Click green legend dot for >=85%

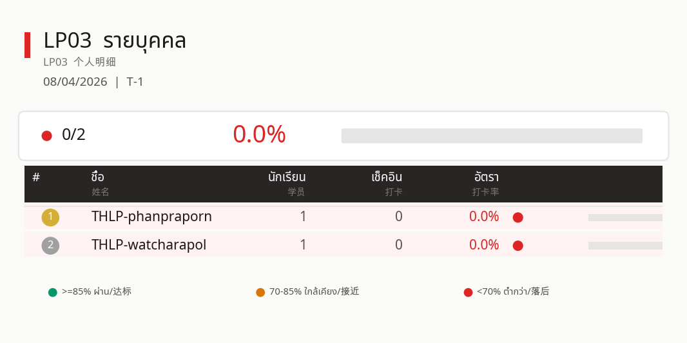point(53,292)
